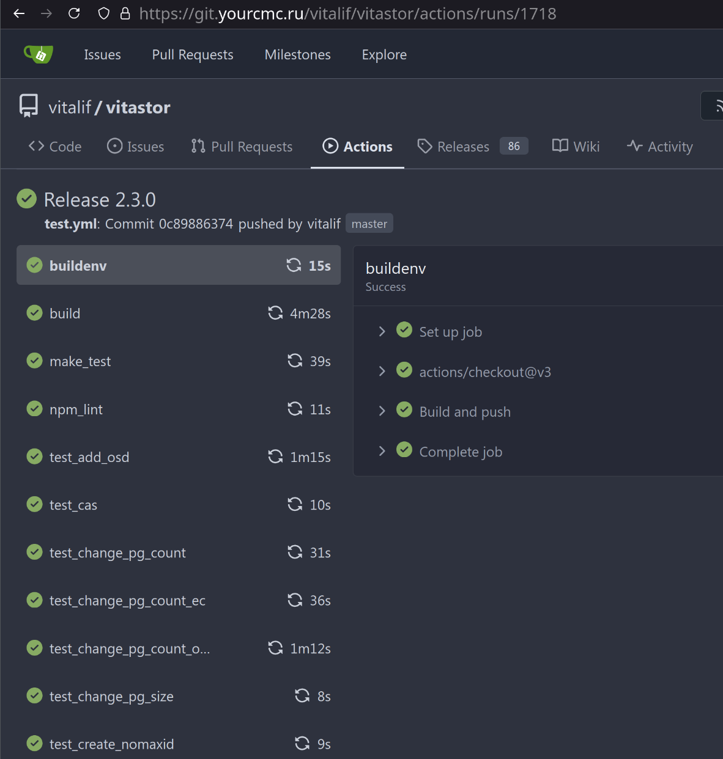Open the Releases tab
This screenshot has height=759, width=723.
click(x=463, y=147)
